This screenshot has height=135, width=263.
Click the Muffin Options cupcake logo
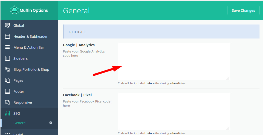pyautogui.click(x=14, y=10)
